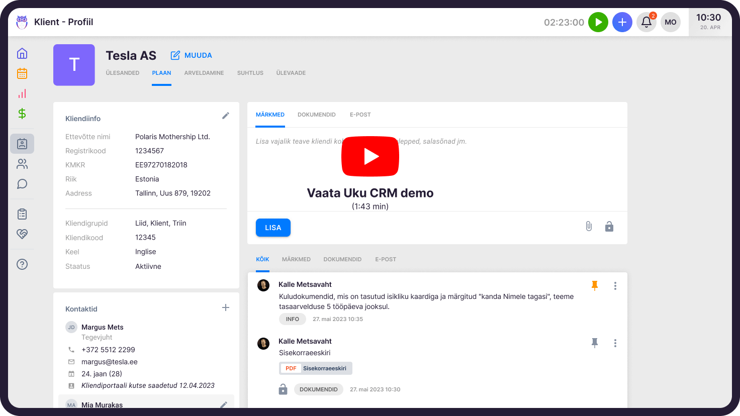740x416 pixels.
Task: Click the timer value 02:23:00
Action: coord(564,22)
